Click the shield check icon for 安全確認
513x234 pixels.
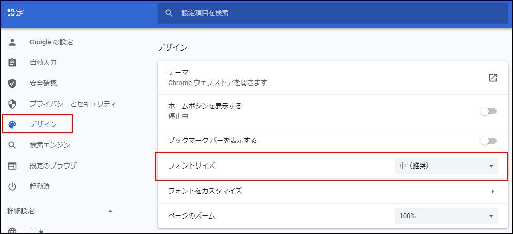pyautogui.click(x=13, y=83)
